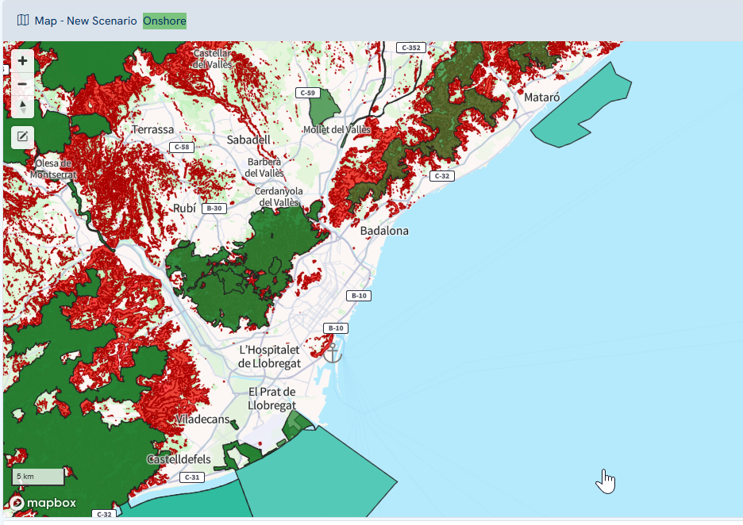Open the edit drawing tool

coord(22,136)
